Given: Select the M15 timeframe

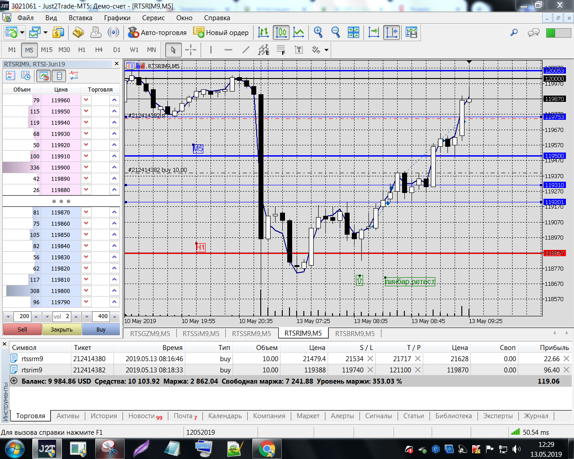Looking at the screenshot, I should [x=47, y=50].
